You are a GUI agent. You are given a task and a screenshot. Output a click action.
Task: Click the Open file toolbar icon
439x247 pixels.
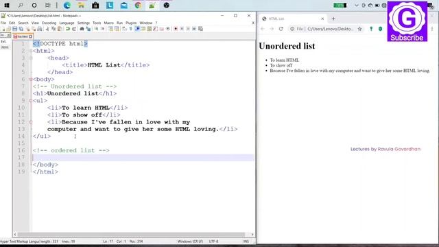9,29
